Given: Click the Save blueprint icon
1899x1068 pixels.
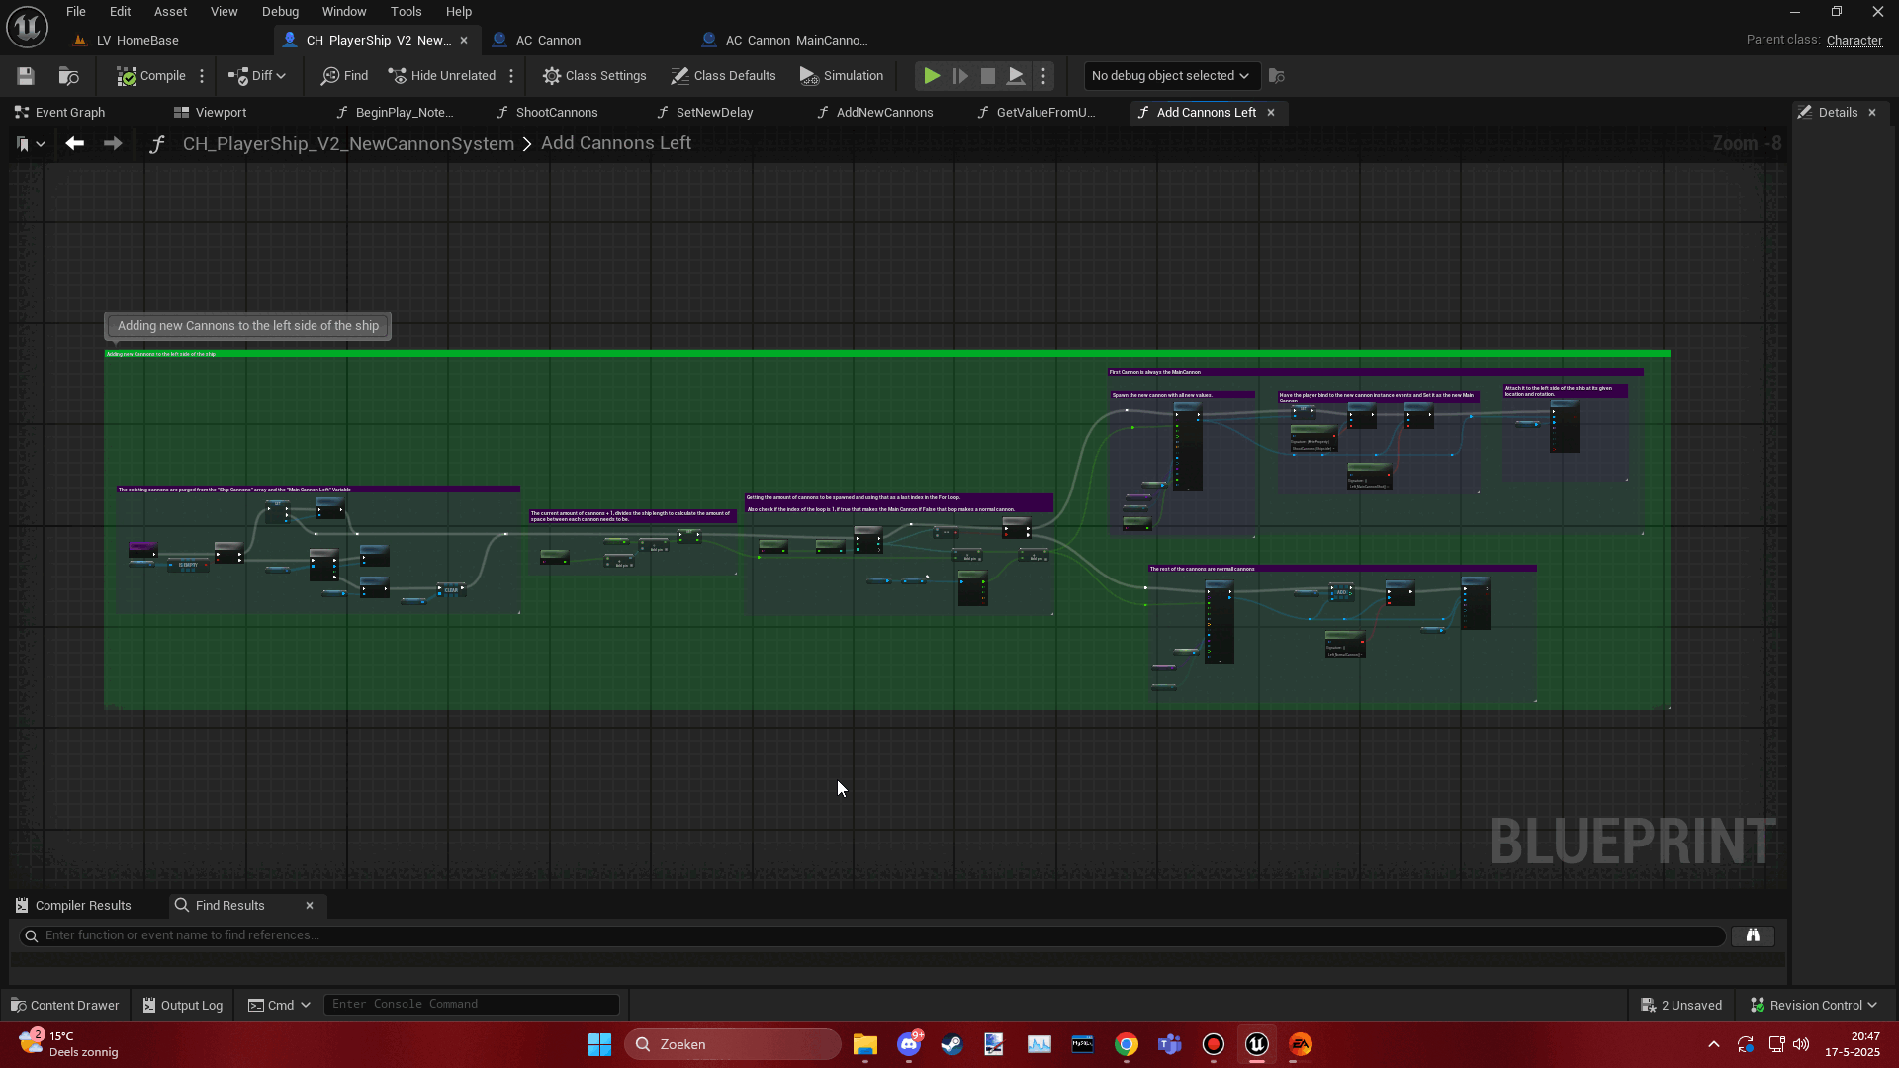Looking at the screenshot, I should [26, 76].
